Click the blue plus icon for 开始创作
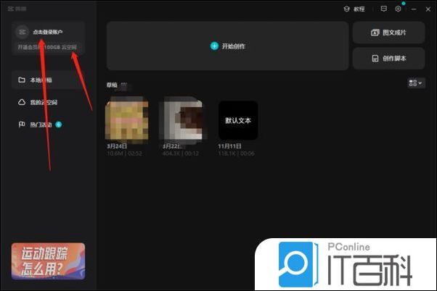Image resolution: width=437 pixels, height=291 pixels. tap(214, 46)
